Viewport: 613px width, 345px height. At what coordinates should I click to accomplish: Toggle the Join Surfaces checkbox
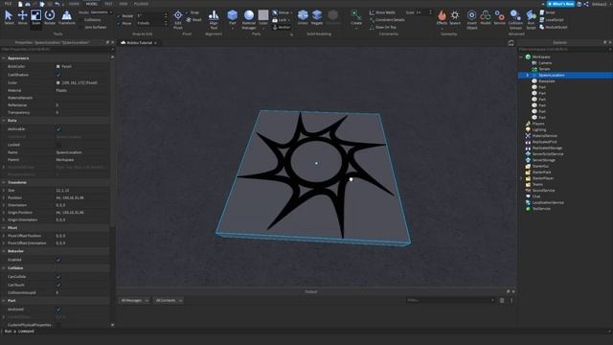click(80, 28)
